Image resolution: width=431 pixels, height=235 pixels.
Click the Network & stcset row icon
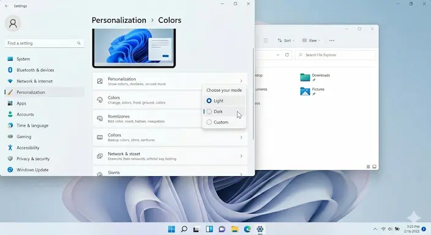tap(100, 156)
